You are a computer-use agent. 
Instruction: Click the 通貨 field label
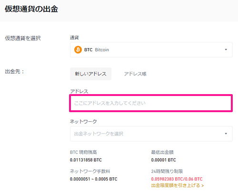coord(74,38)
